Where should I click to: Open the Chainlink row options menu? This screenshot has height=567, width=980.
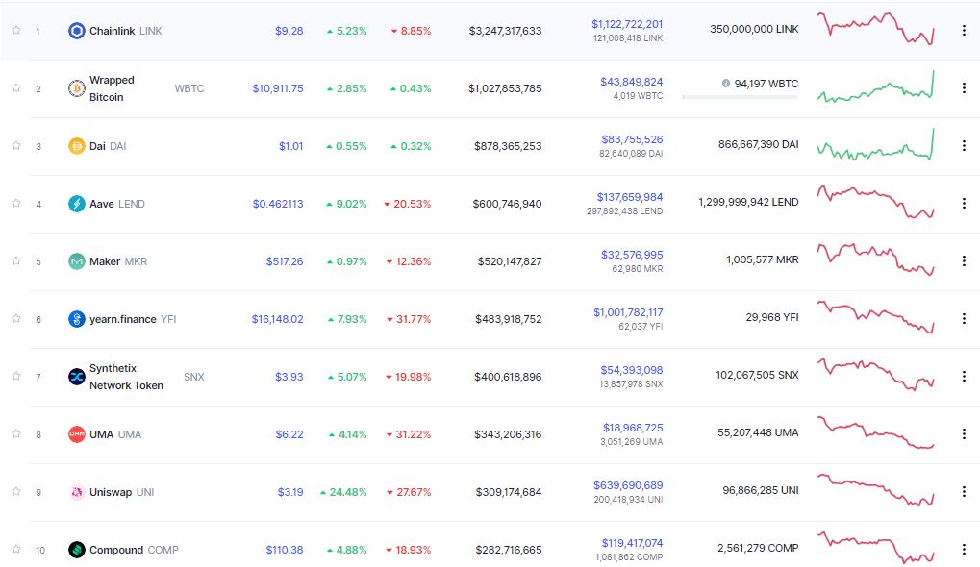tap(964, 30)
